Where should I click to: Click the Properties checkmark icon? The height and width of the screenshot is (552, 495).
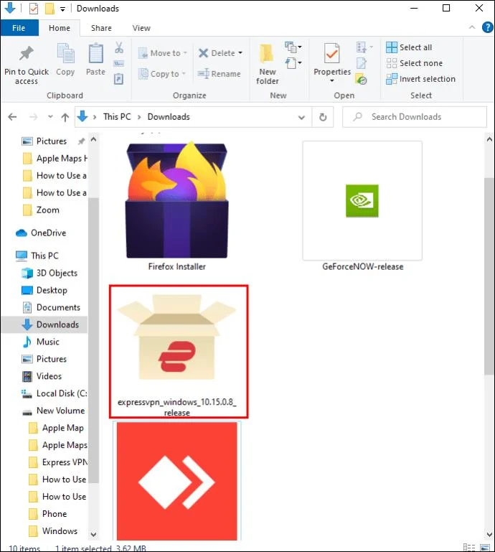pyautogui.click(x=331, y=55)
